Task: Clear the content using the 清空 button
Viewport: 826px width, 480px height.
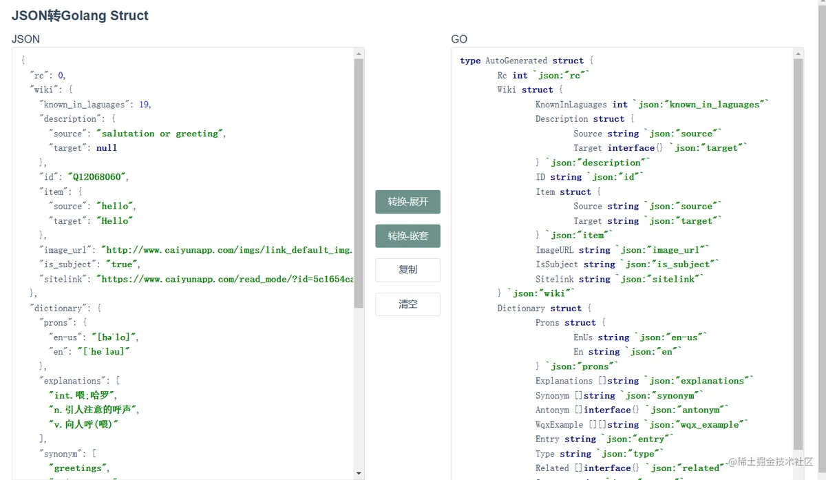Action: 407,304
